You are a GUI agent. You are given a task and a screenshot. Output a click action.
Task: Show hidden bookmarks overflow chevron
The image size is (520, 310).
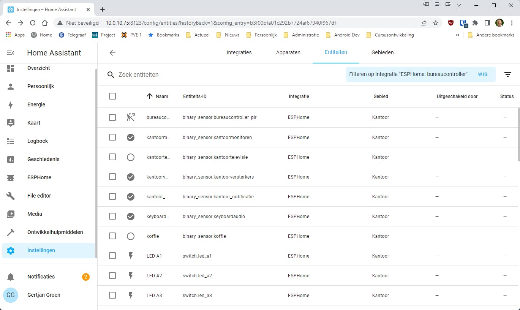click(x=457, y=35)
